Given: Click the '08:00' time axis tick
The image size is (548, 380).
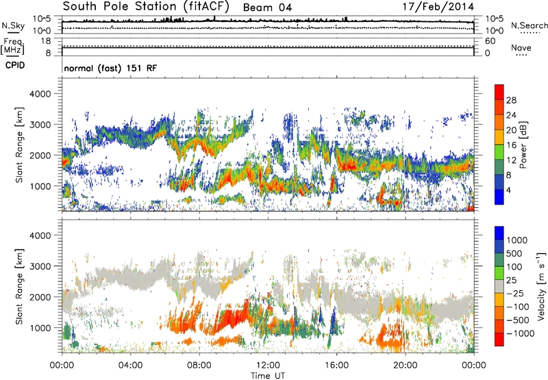Looking at the screenshot, I should pos(199,366).
